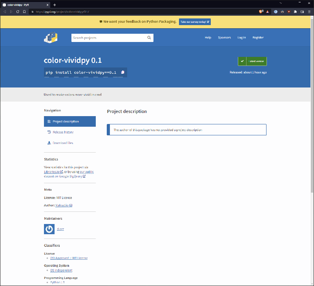The height and width of the screenshot is (286, 314).
Task: Take the Python Packaging survey
Action: click(195, 22)
